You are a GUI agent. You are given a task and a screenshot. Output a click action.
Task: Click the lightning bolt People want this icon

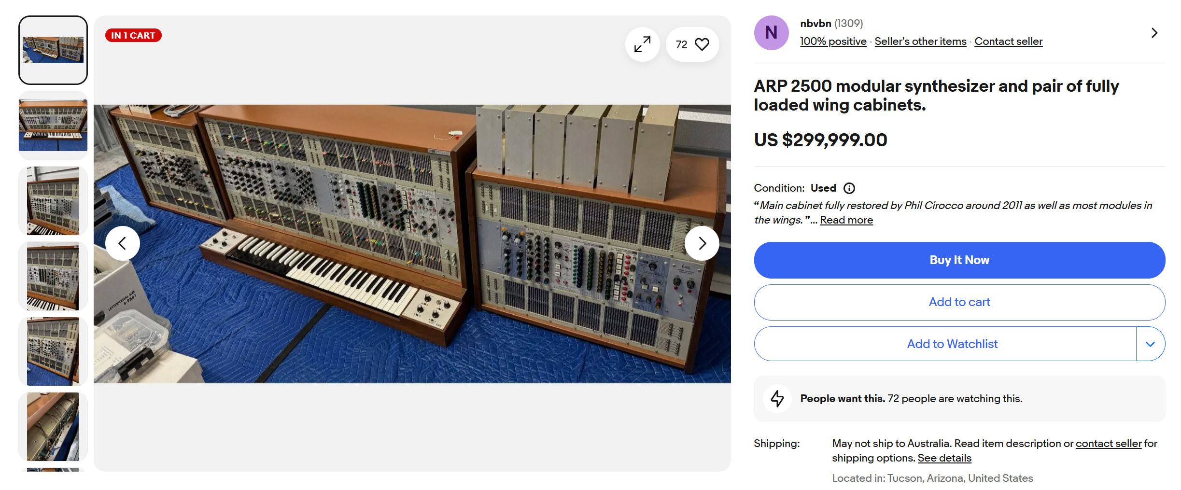777,399
